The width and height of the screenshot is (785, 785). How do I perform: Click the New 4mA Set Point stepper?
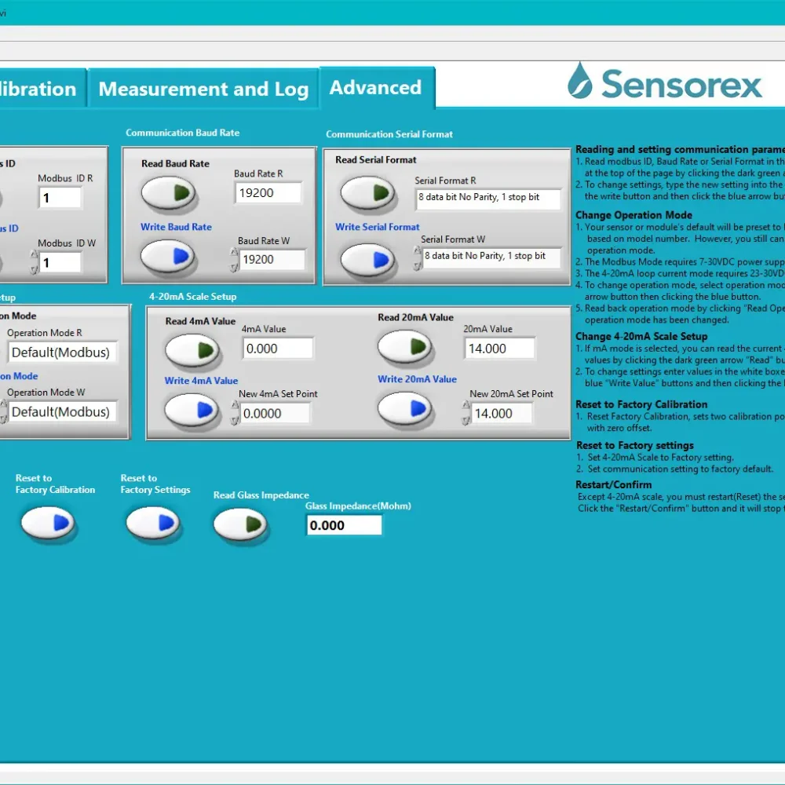point(235,414)
